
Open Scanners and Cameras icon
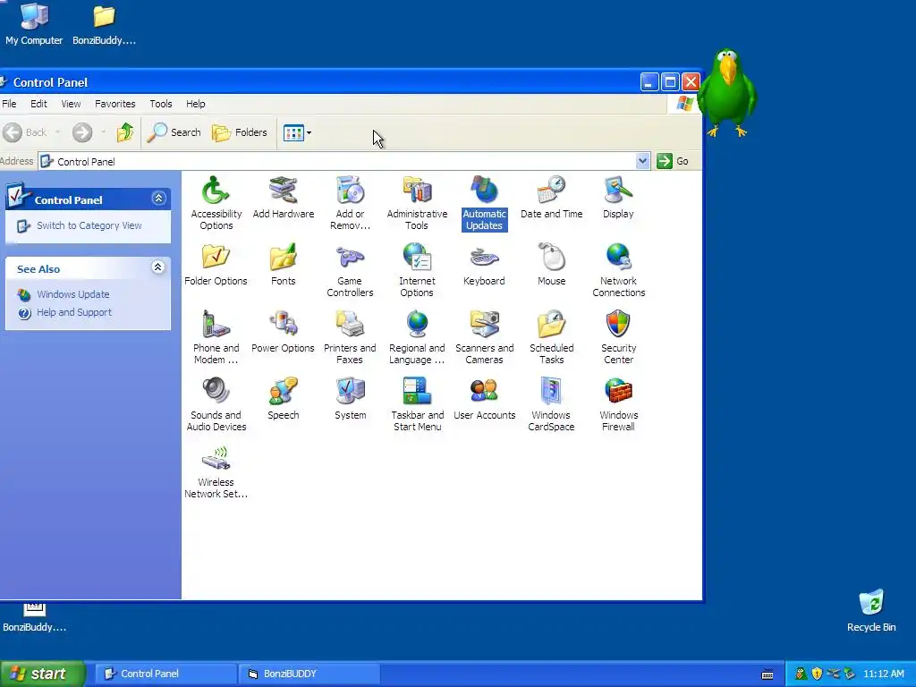click(484, 337)
